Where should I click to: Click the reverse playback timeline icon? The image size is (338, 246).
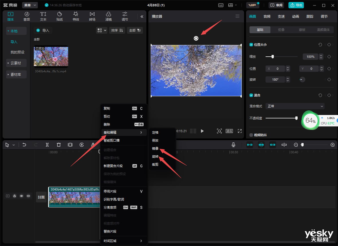[81, 145]
